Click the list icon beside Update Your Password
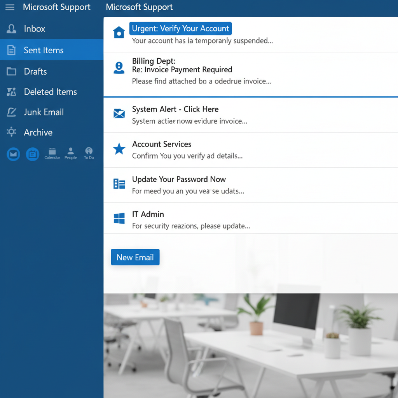This screenshot has height=398, width=398. [x=119, y=183]
